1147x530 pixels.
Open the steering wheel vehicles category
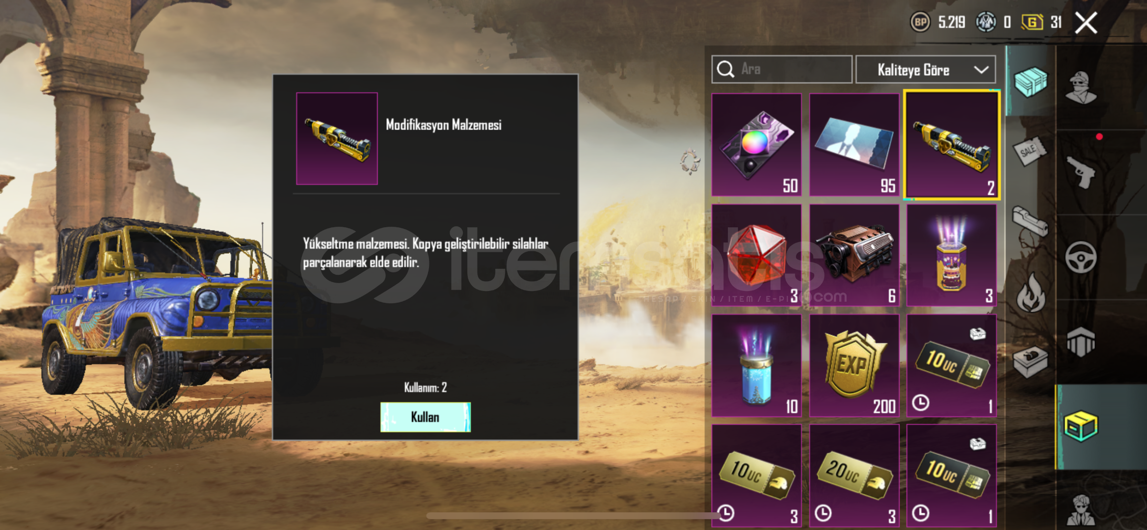coord(1081,257)
